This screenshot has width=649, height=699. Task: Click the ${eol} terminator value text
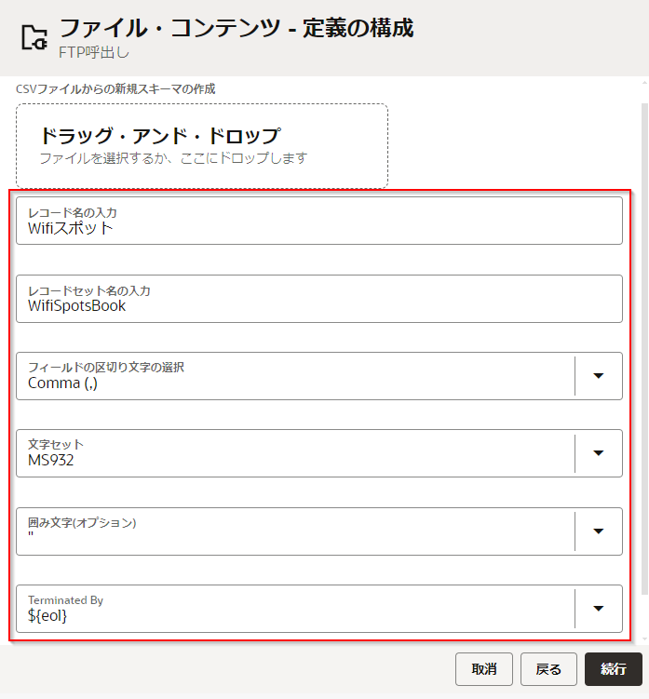click(47, 615)
